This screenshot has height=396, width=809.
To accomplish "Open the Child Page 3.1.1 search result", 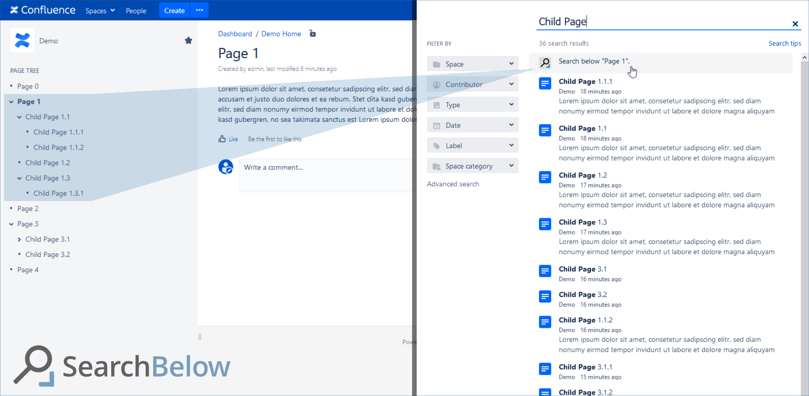I will [x=585, y=367].
